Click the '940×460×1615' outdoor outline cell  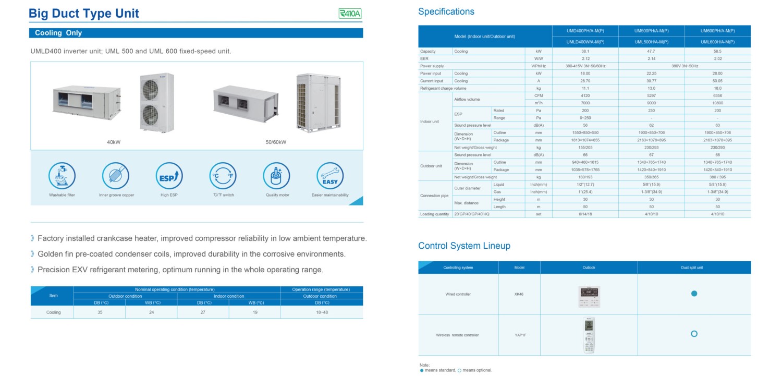585,162
